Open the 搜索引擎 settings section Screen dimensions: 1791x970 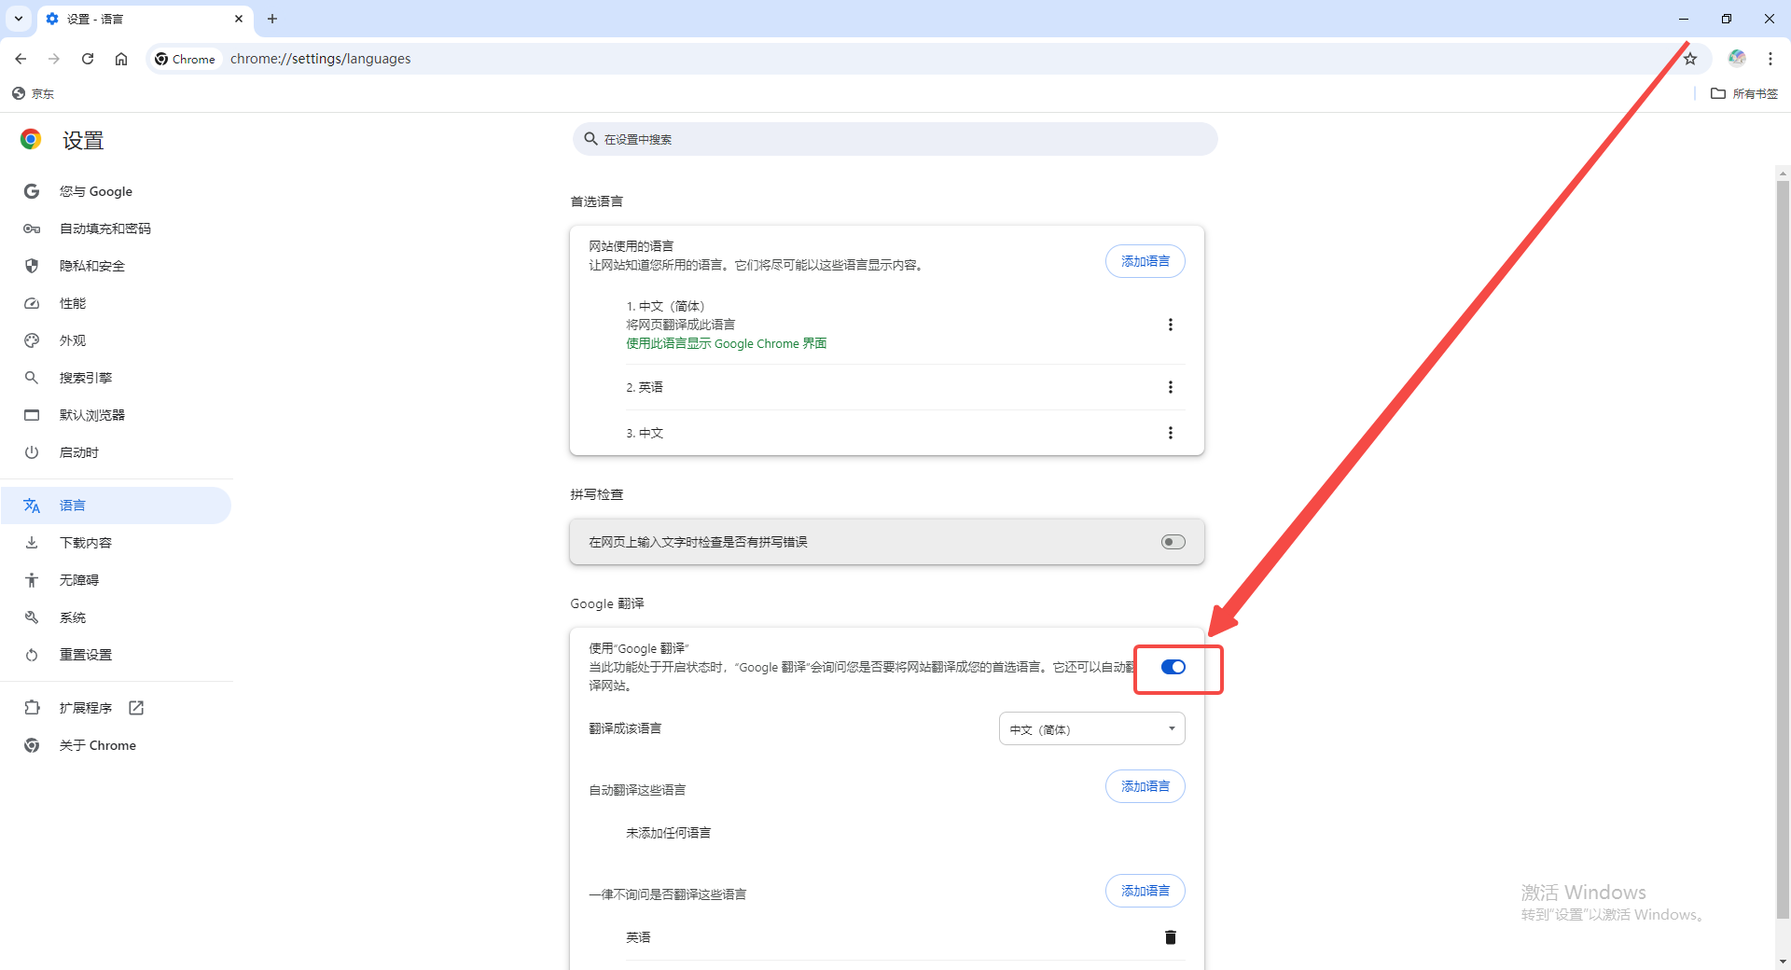(117, 378)
